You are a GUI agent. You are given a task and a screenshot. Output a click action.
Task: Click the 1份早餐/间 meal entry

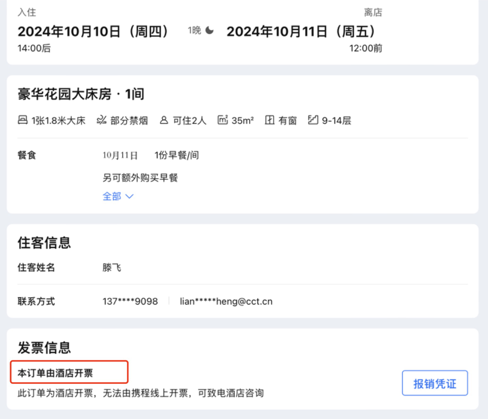click(x=176, y=155)
